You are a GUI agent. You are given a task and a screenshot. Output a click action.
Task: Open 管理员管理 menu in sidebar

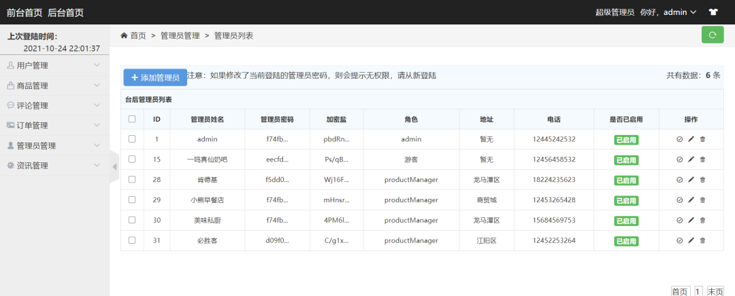click(54, 145)
